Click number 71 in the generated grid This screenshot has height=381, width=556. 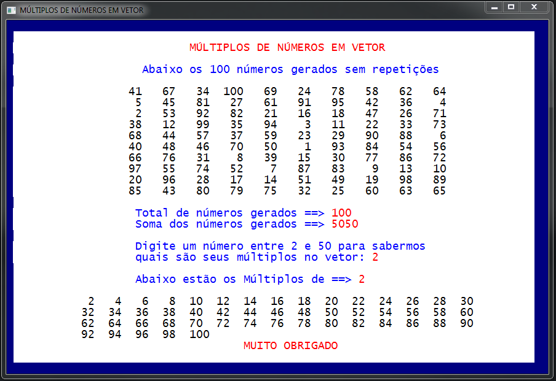(x=440, y=114)
